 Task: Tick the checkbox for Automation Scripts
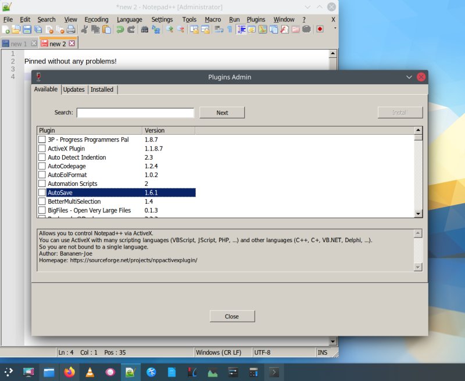[x=42, y=184]
